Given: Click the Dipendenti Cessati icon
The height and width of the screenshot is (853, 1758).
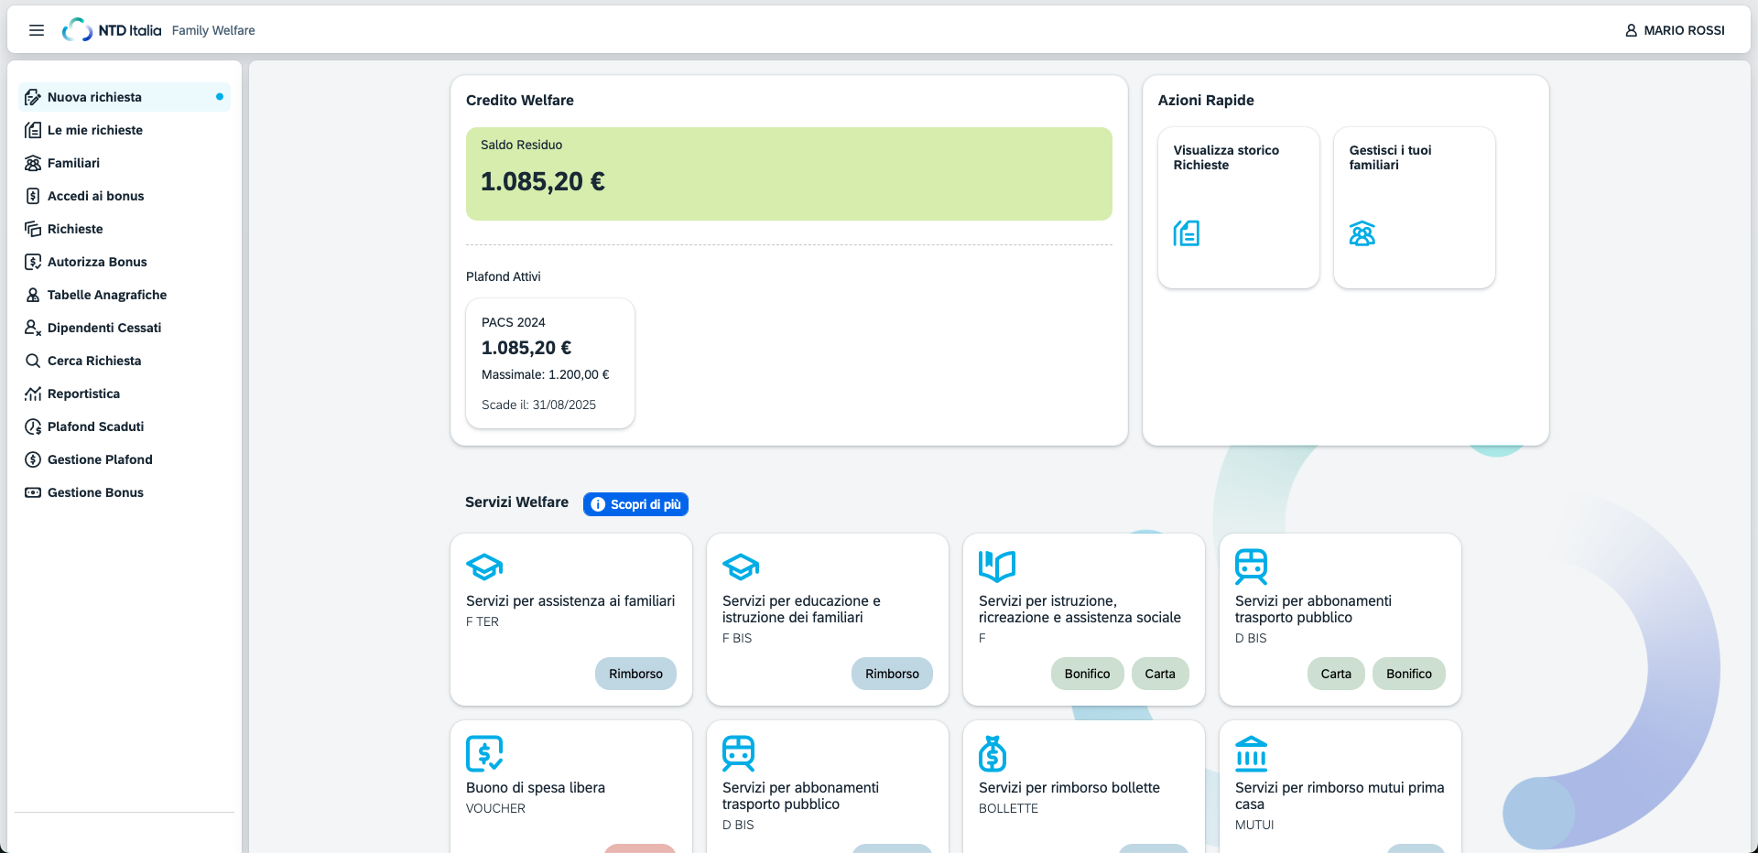Looking at the screenshot, I should click(33, 328).
